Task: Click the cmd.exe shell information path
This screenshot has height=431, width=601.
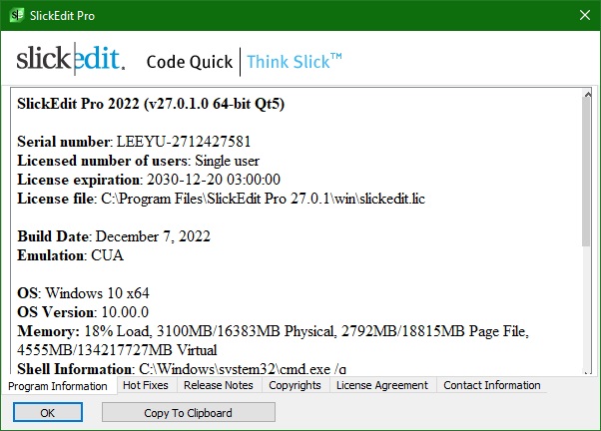Action: point(243,368)
